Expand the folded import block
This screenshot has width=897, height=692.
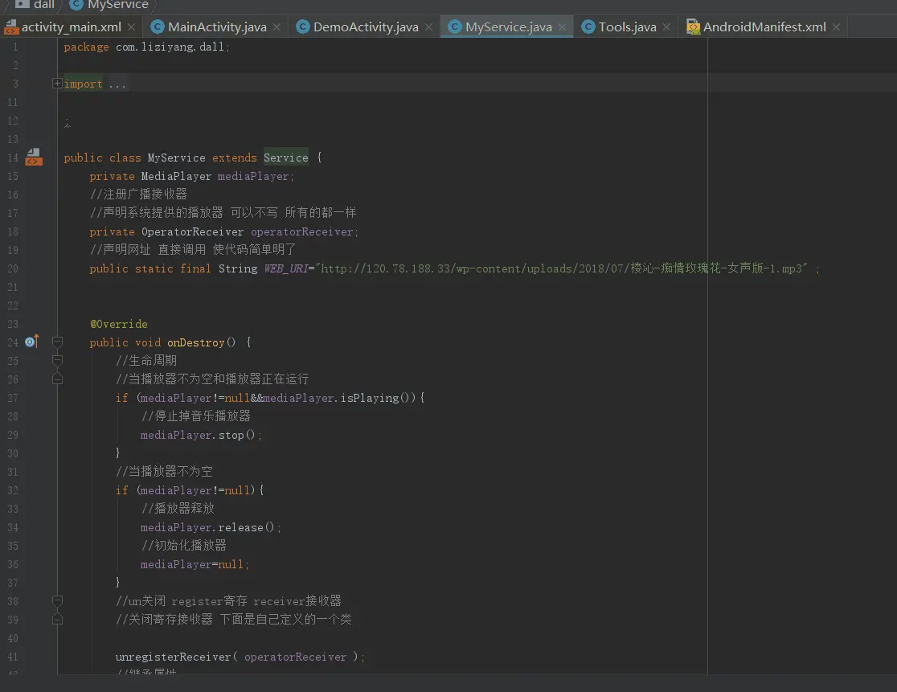click(57, 84)
